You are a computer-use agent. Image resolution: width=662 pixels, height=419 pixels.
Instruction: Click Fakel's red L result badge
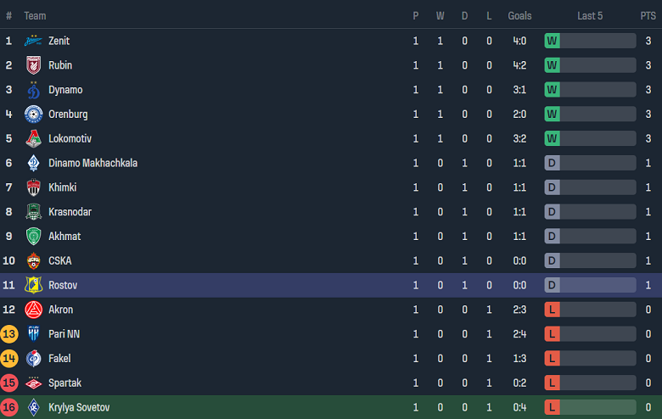pos(552,359)
